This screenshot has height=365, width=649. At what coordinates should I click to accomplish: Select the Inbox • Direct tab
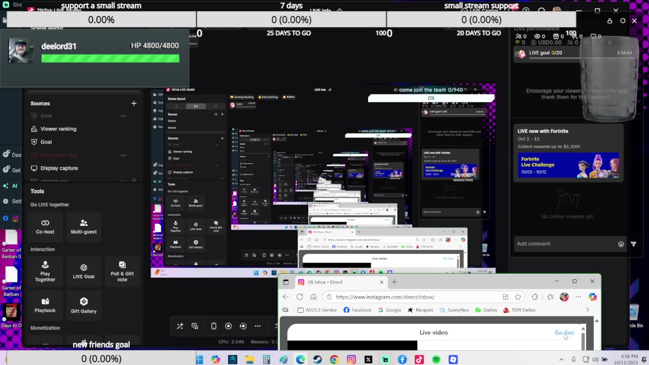tap(340, 282)
